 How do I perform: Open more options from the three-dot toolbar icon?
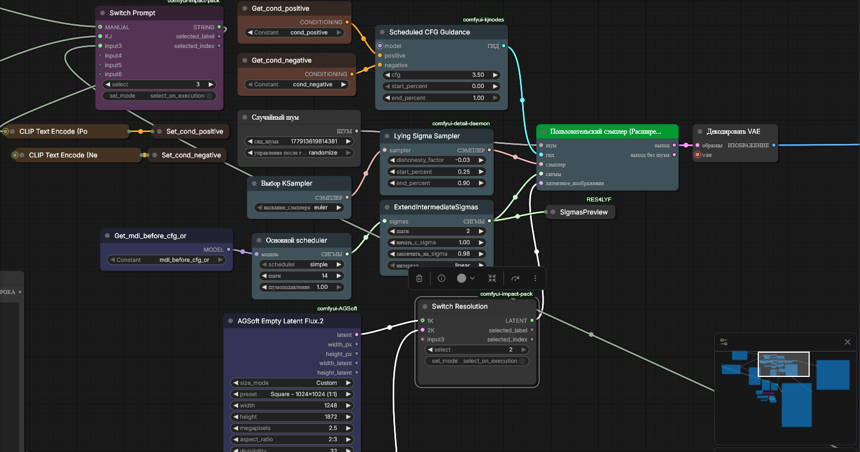(x=535, y=278)
